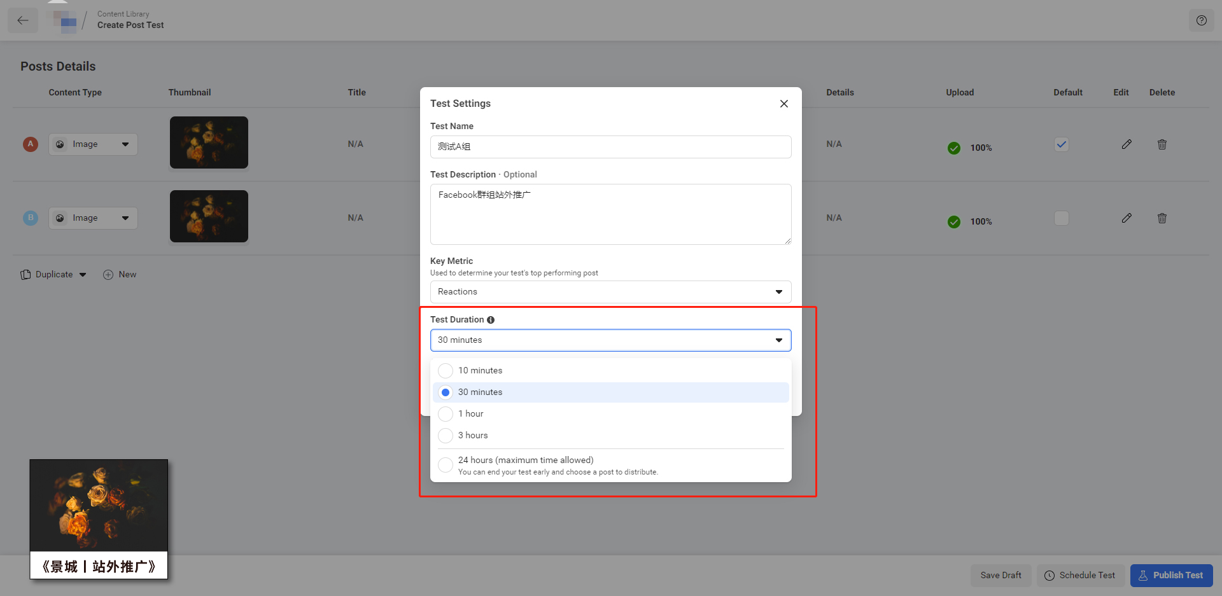
Task: Close the Test Settings dialog
Action: pyautogui.click(x=783, y=104)
